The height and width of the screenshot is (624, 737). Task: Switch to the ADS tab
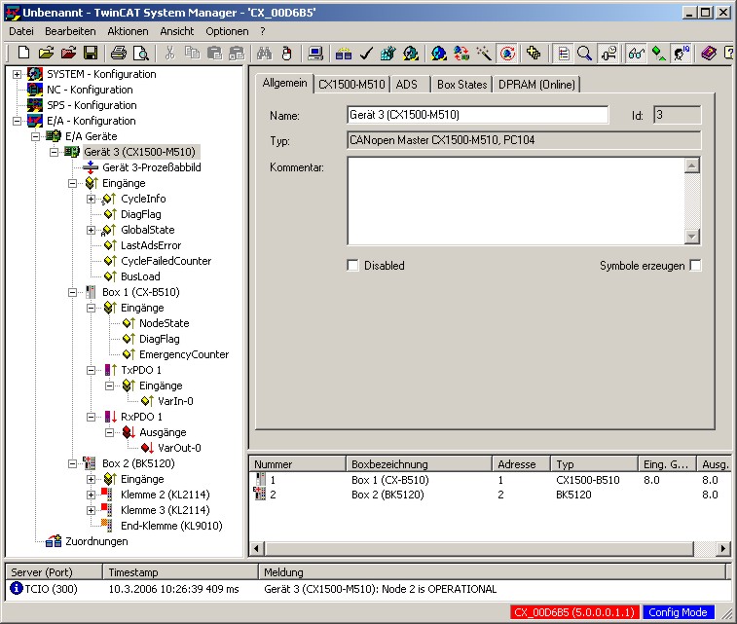click(x=407, y=85)
